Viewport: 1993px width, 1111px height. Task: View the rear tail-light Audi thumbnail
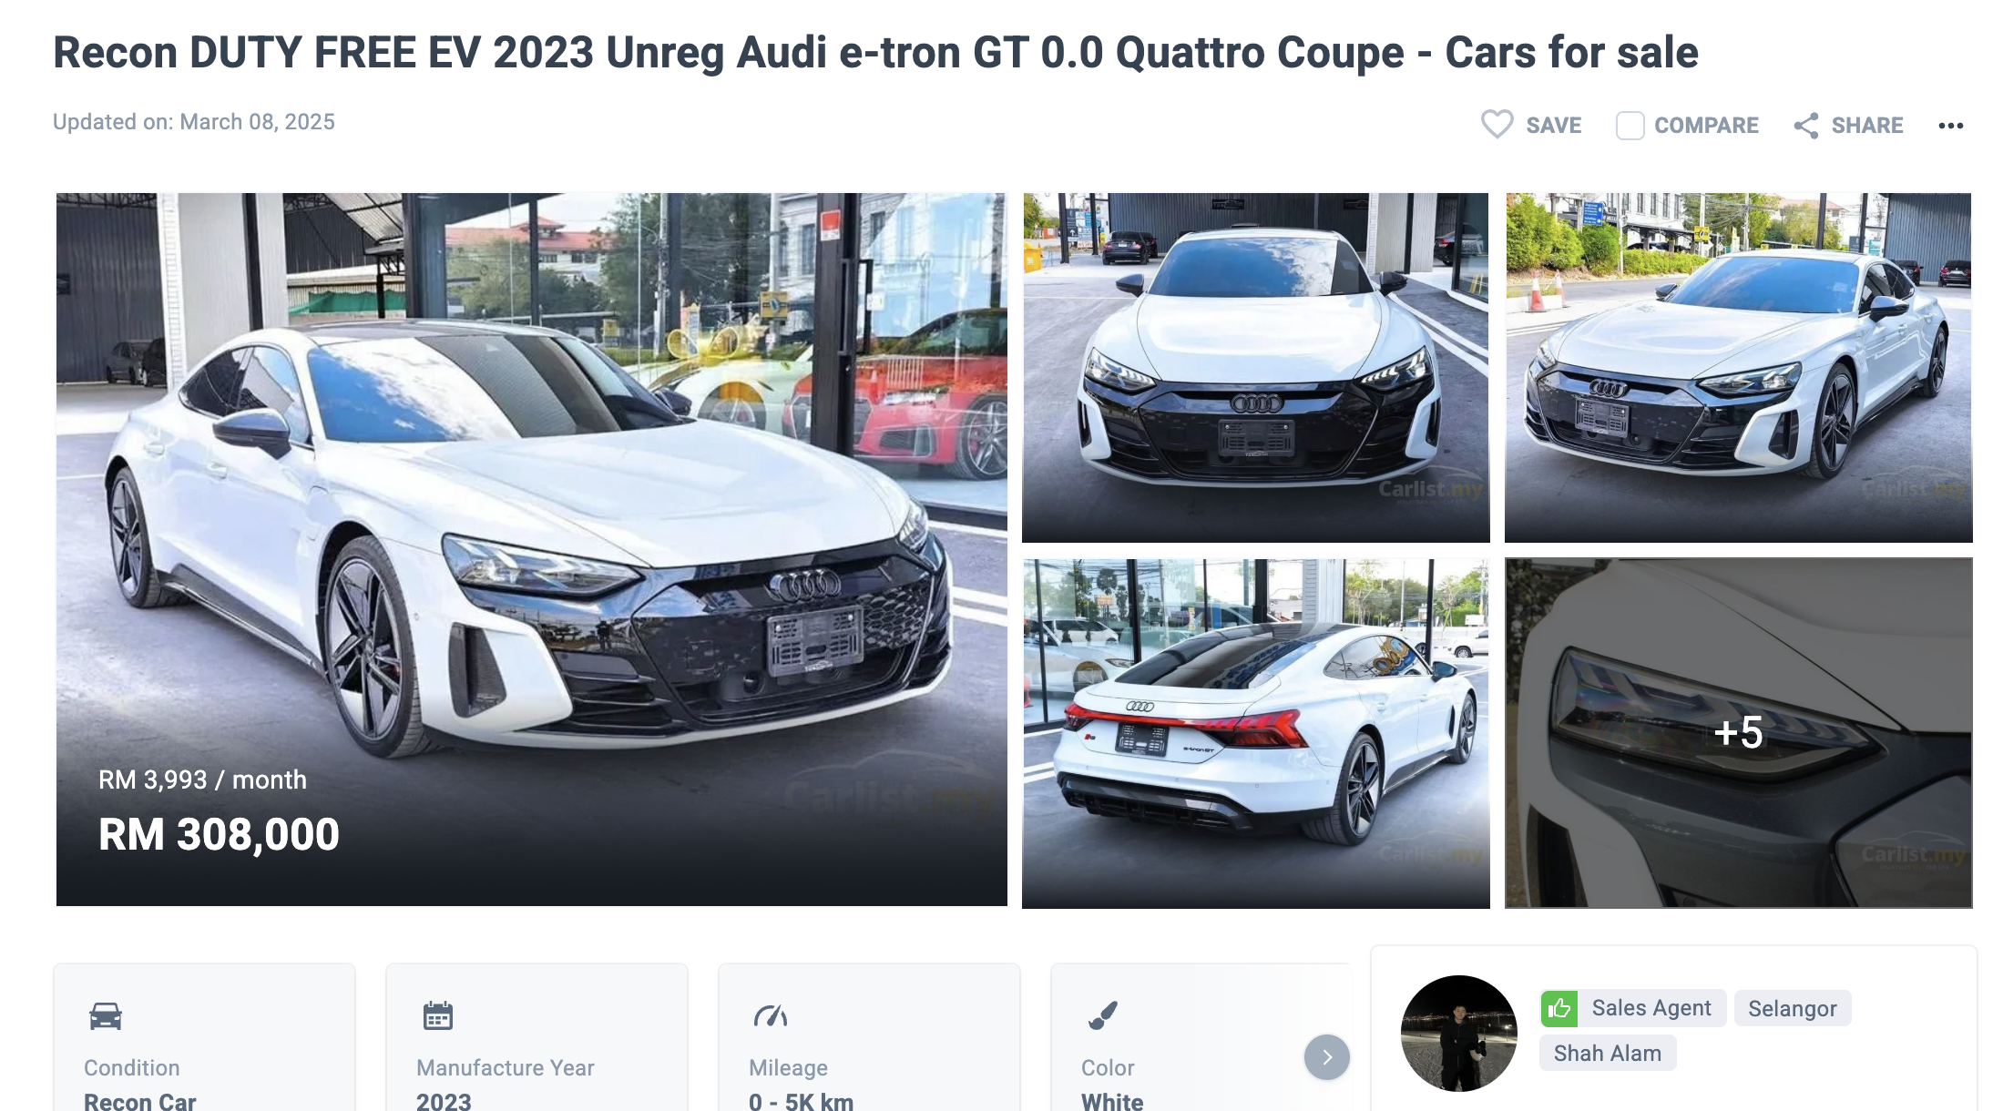tap(1256, 733)
